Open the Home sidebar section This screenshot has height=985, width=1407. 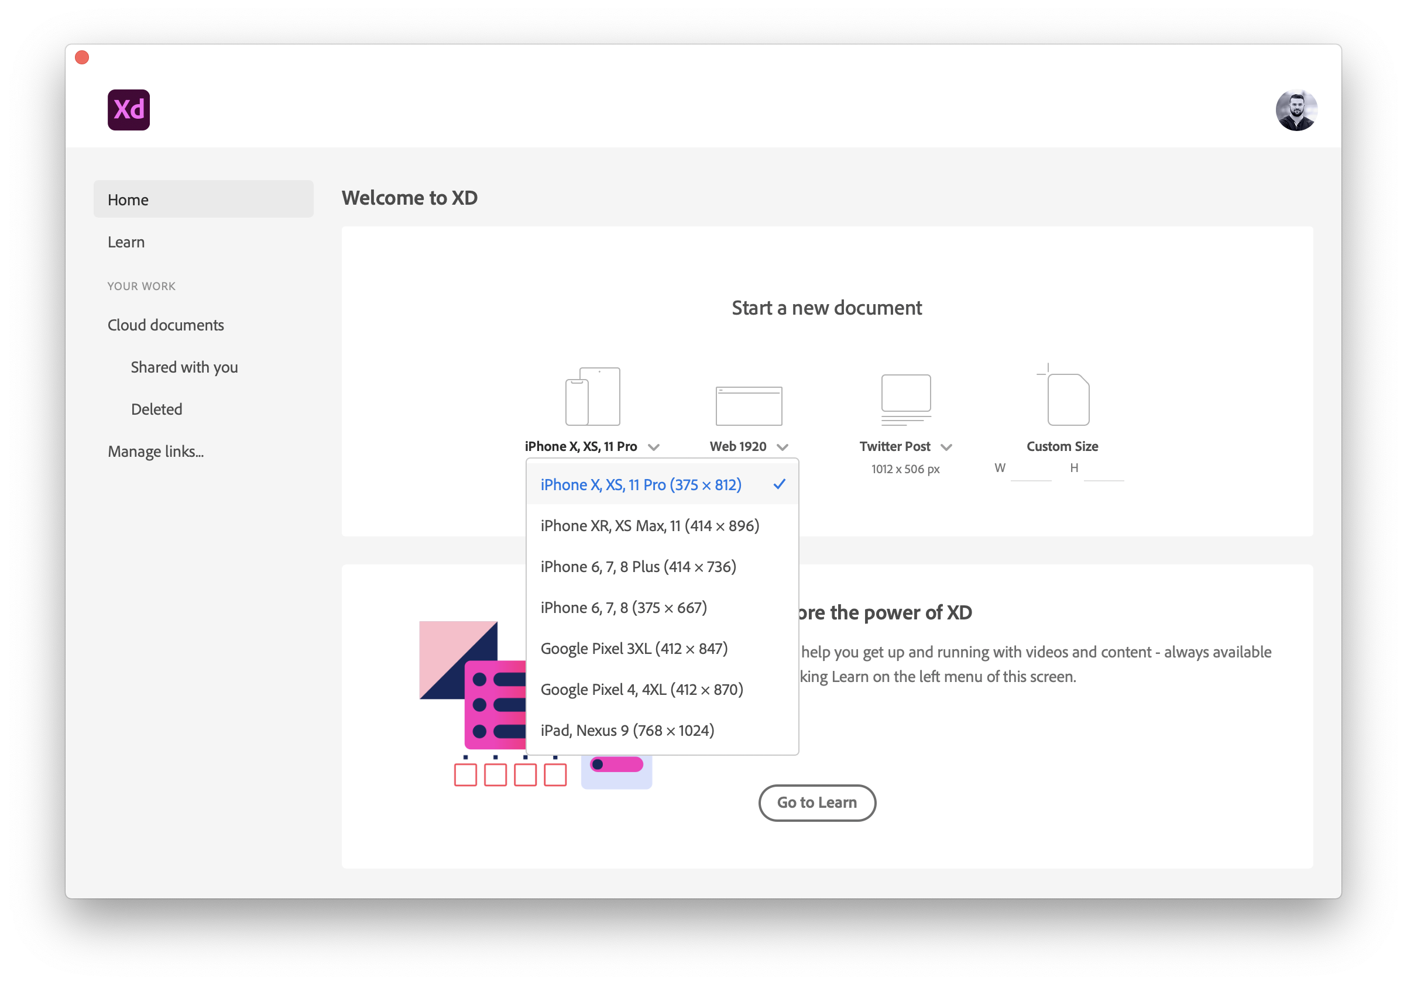point(204,199)
